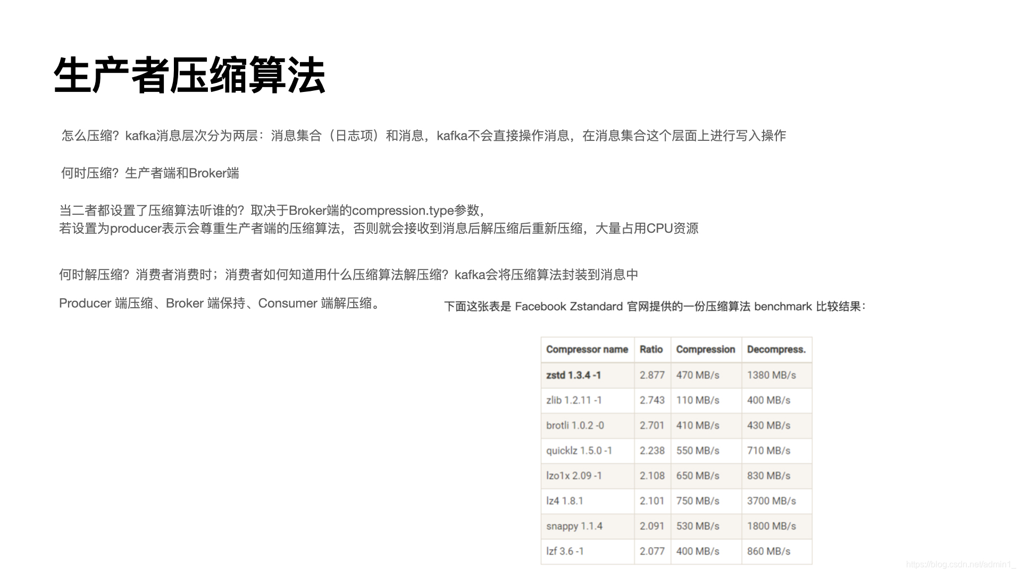
Task: Click the slide title 生产者压缩算法
Action: click(x=189, y=75)
